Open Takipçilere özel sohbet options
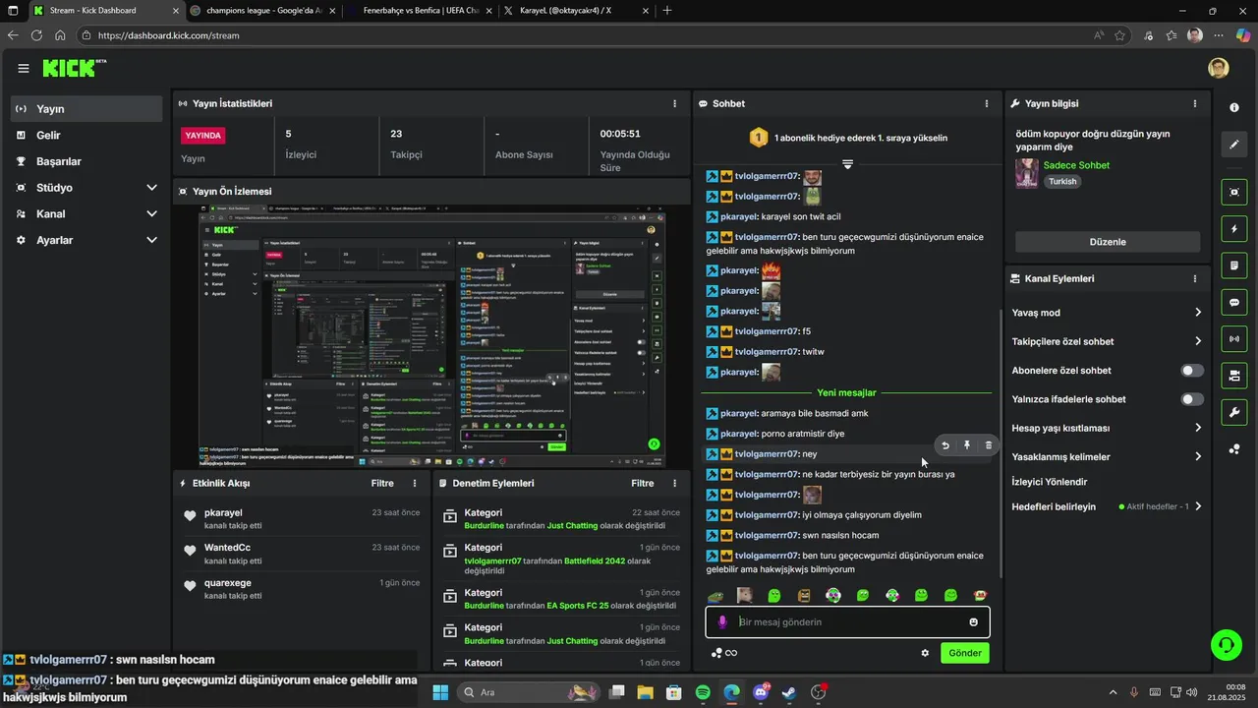The width and height of the screenshot is (1258, 708). (1107, 341)
